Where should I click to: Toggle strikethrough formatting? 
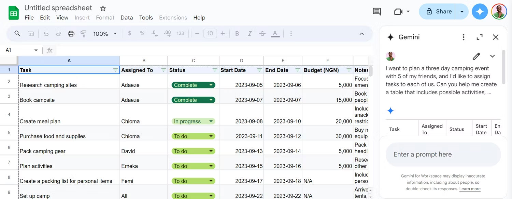(x=262, y=34)
